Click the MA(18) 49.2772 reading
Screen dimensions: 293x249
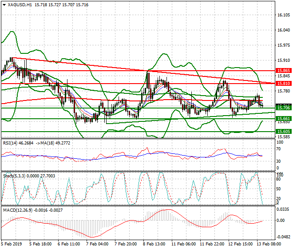tap(55, 143)
